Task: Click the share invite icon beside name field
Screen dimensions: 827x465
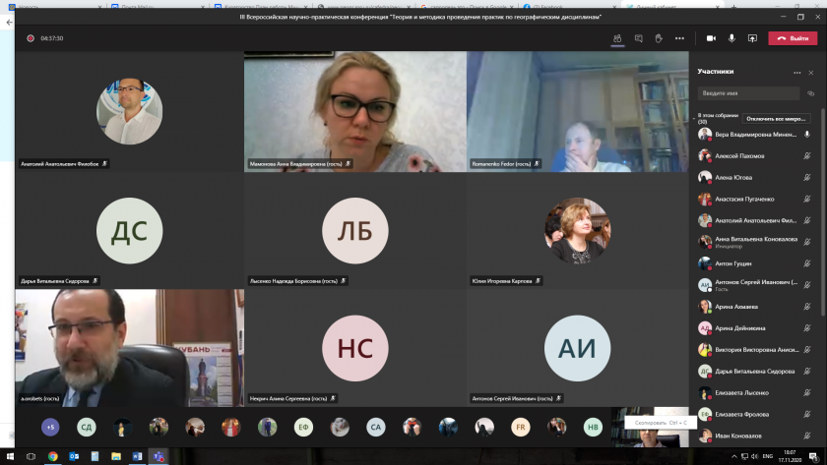Action: pyautogui.click(x=810, y=93)
